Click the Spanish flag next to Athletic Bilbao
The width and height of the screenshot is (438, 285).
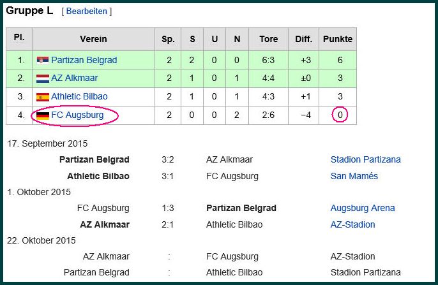43,97
